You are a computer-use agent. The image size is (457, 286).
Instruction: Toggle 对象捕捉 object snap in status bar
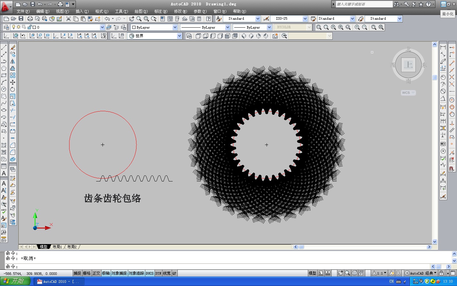pos(119,273)
